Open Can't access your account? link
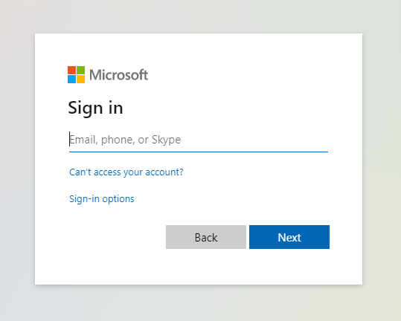Screen dimensions: 401x321 coord(126,172)
